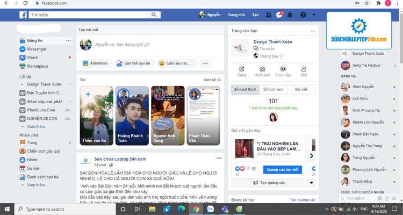Open Marketplace in the left sidebar
Viewport: 403px width, 215px height.
click(x=37, y=66)
